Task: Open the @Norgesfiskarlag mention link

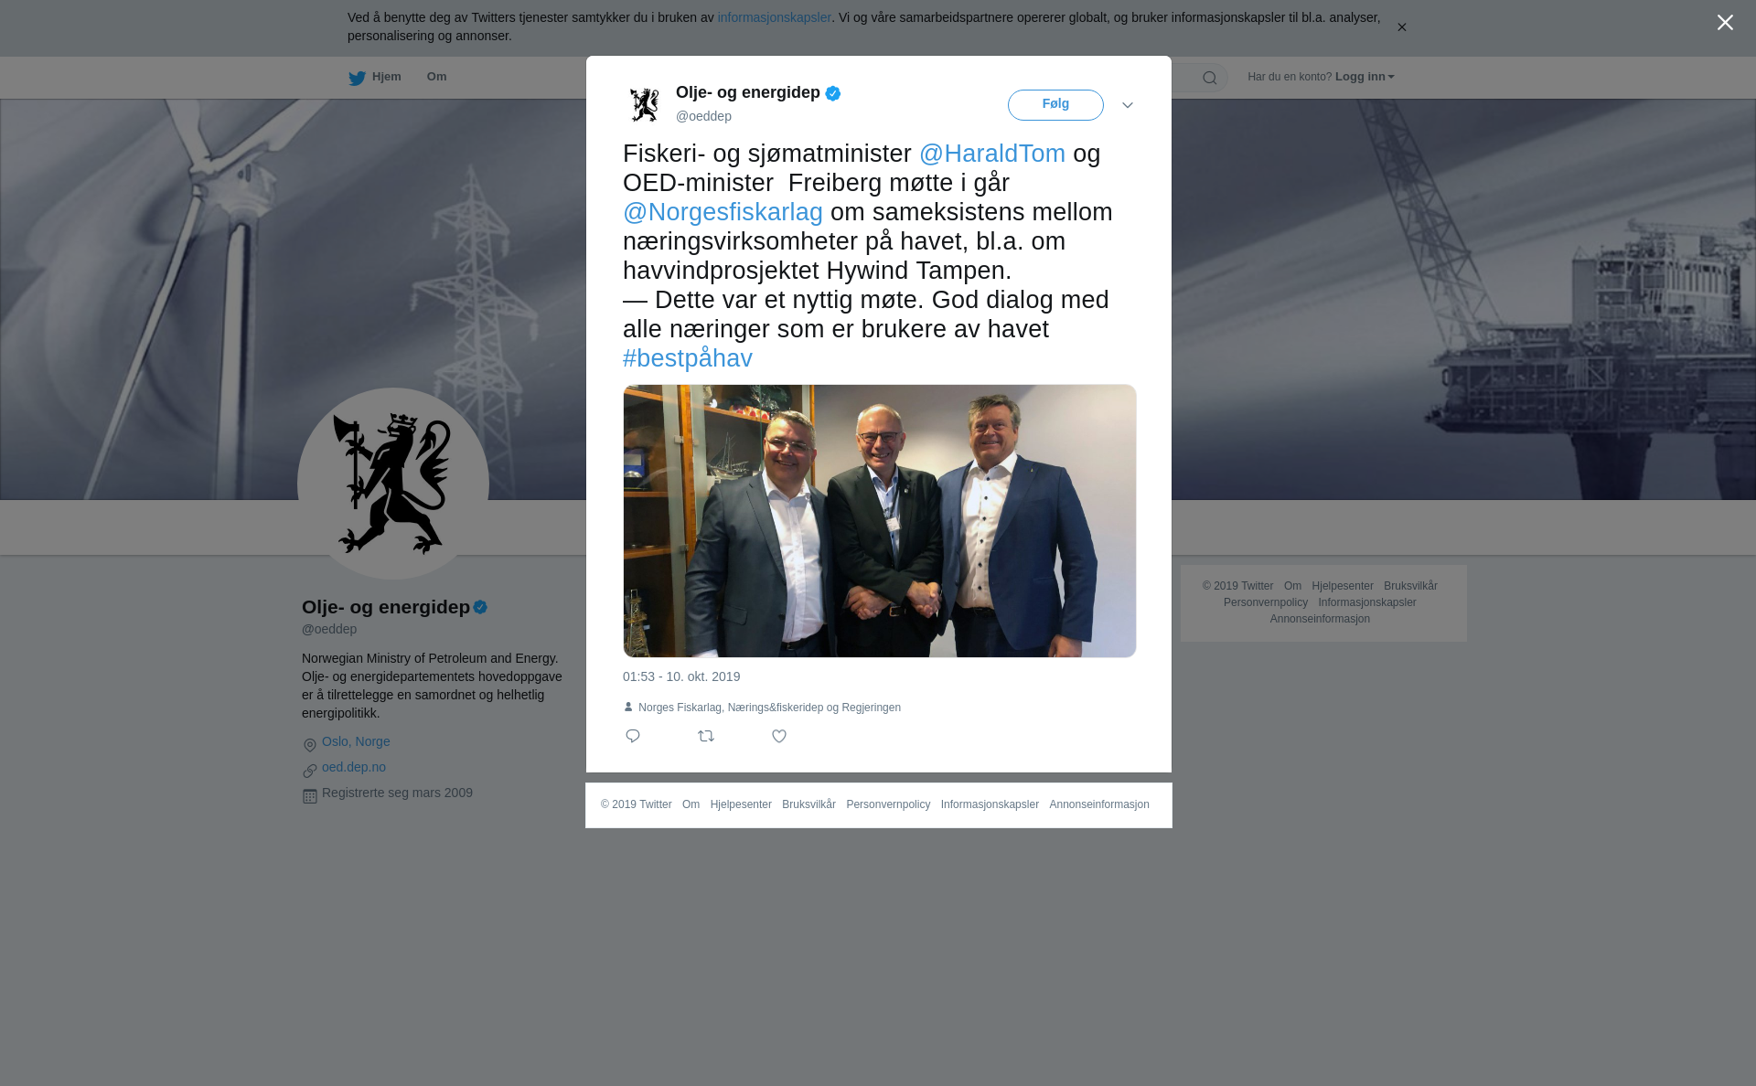Action: [x=723, y=212]
